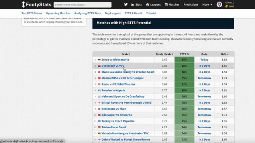Open Manisa BBSK vs BB Erzurumspor

click(x=123, y=78)
